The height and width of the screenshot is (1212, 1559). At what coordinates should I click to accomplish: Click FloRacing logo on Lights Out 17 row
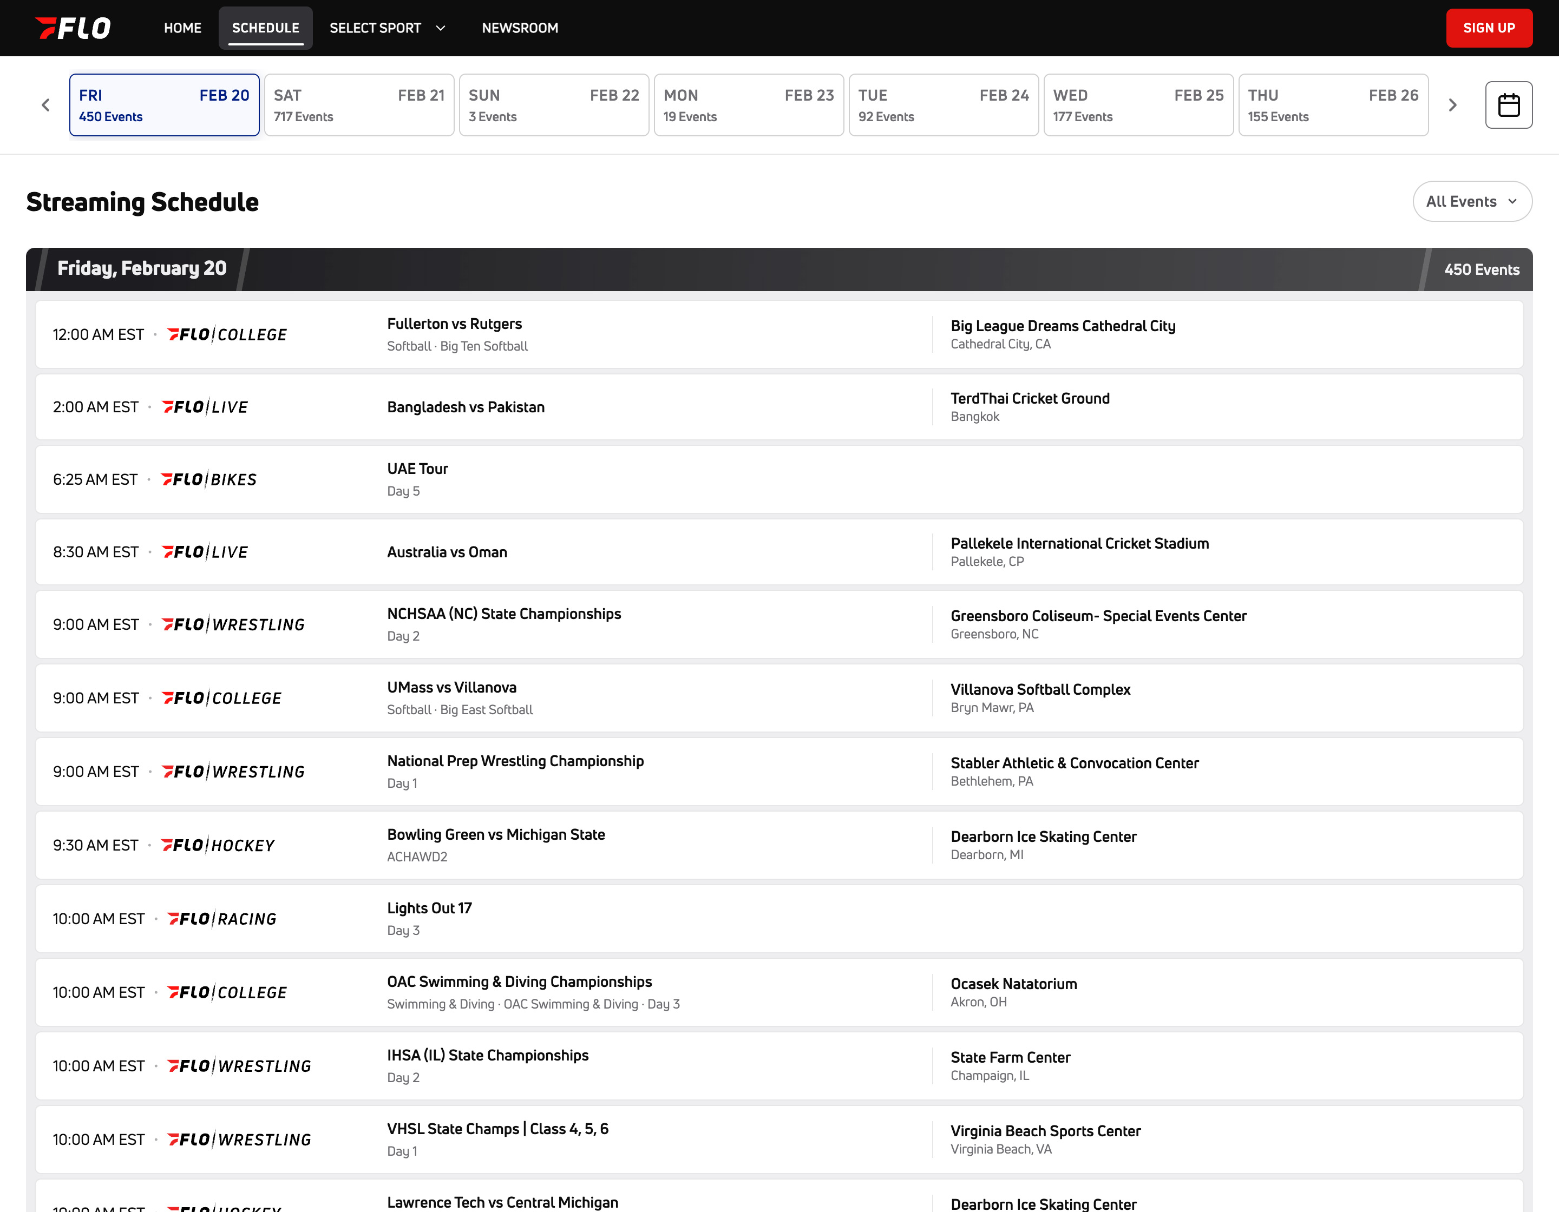(222, 919)
